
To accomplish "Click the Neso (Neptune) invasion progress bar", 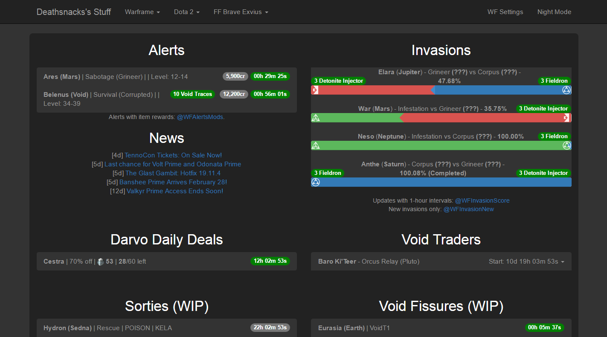I will [x=441, y=145].
